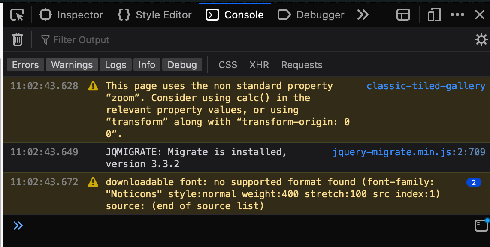The width and height of the screenshot is (490, 247).
Task: Click the repeat count badge 2
Action: [x=473, y=182]
